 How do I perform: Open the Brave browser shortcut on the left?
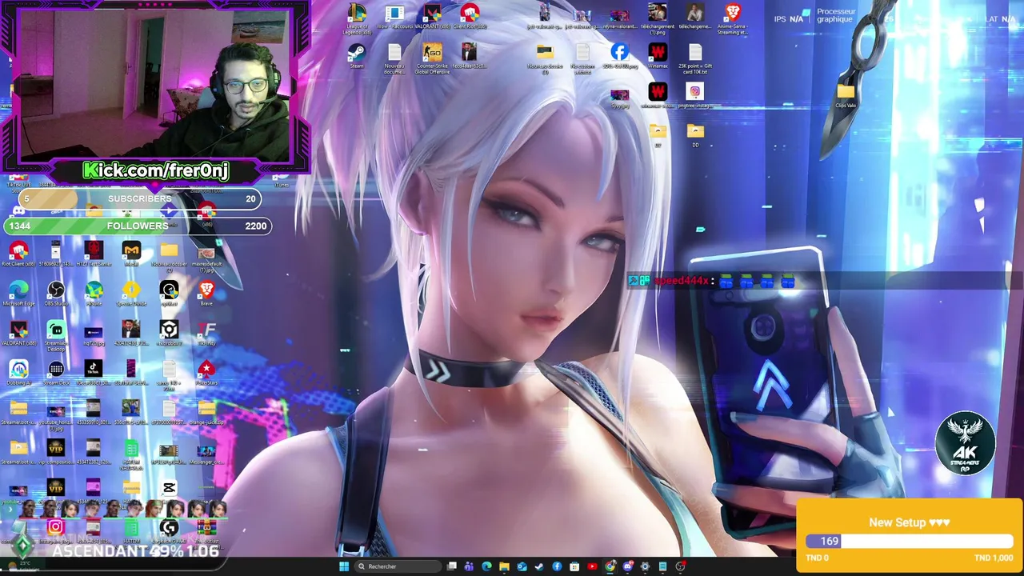click(x=206, y=294)
